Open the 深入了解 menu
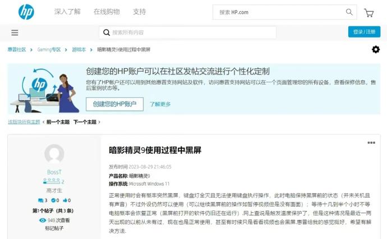387x239 pixels. pyautogui.click(x=67, y=12)
